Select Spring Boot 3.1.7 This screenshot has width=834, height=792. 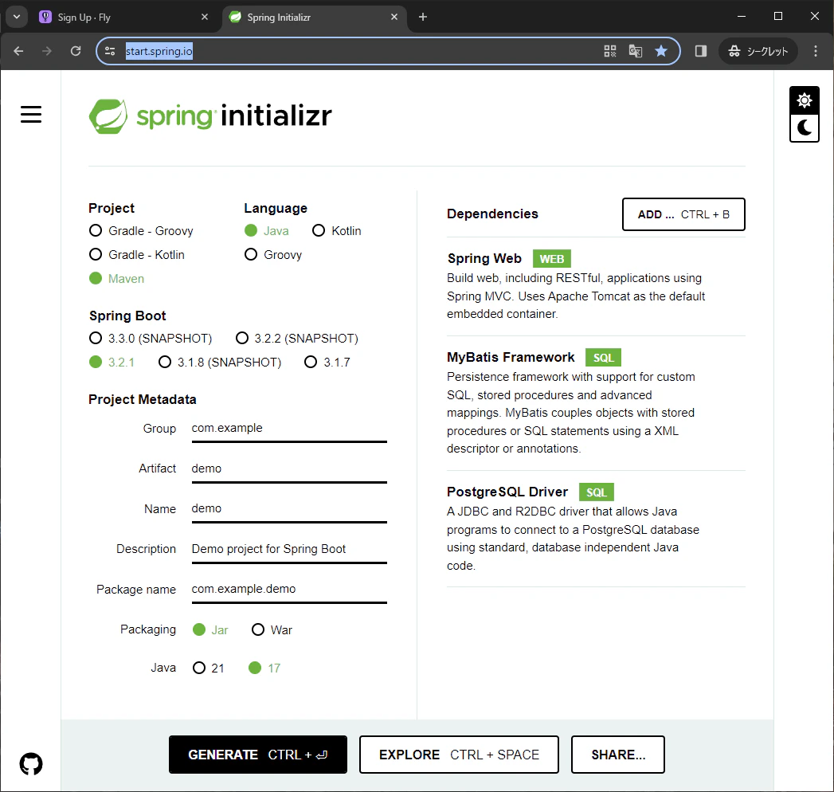pyautogui.click(x=327, y=363)
